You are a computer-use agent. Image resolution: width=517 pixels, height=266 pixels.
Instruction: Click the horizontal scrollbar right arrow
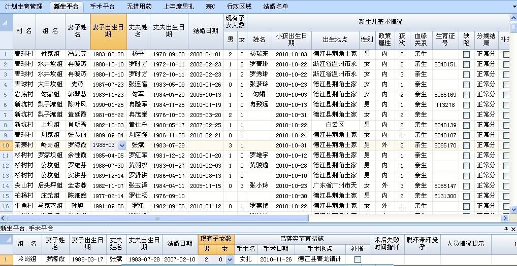[505, 218]
